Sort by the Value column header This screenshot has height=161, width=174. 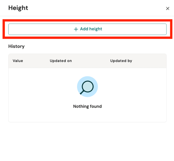click(18, 61)
